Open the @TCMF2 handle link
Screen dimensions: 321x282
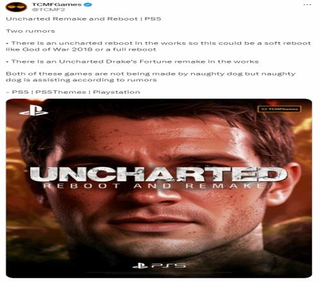[48, 10]
